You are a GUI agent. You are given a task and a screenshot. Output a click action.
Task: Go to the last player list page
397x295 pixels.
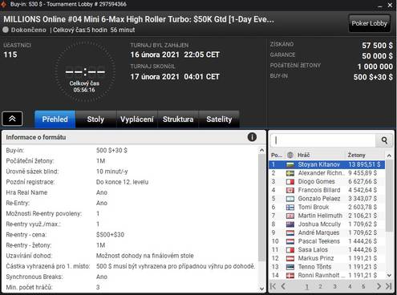(389, 286)
